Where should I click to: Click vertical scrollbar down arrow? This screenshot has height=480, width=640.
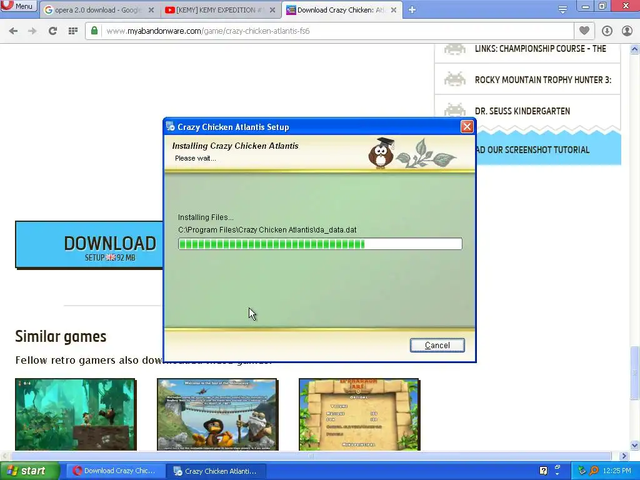pos(635,445)
